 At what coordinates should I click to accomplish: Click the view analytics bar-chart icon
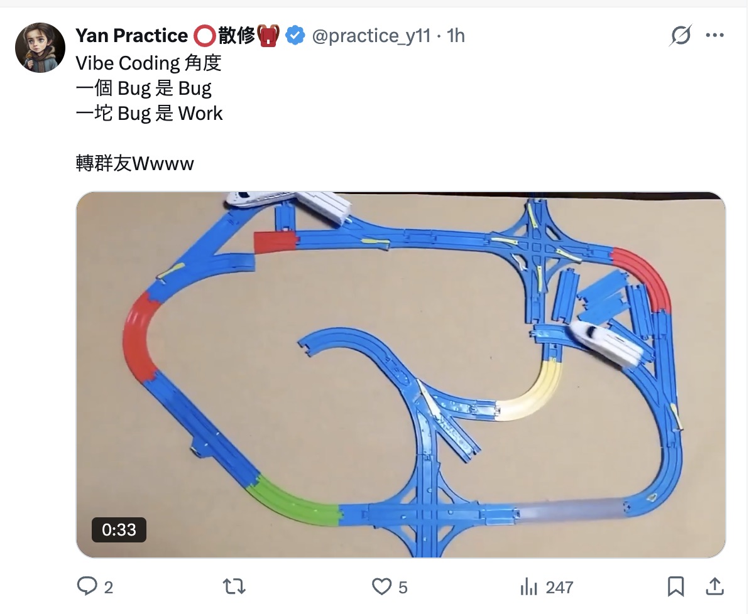point(528,586)
